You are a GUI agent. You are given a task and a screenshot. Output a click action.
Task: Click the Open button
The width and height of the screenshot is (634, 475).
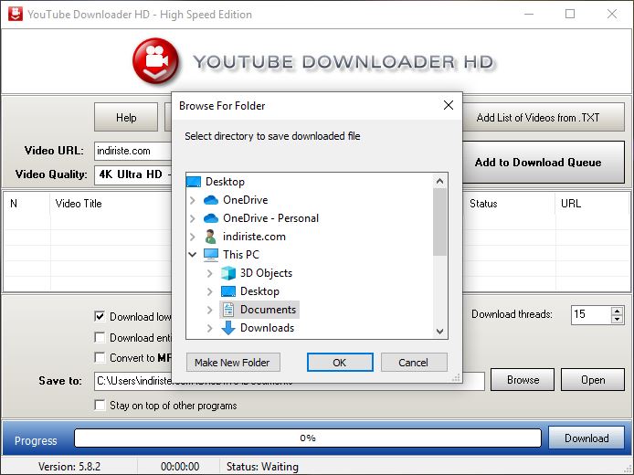click(593, 380)
